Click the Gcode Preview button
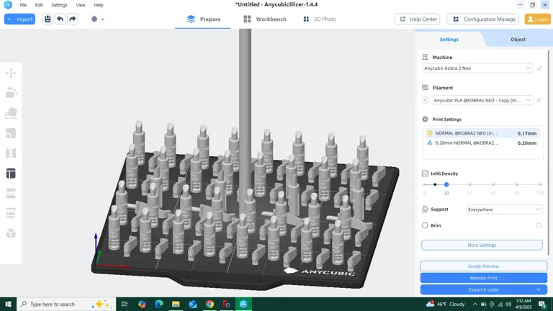 coord(483,266)
